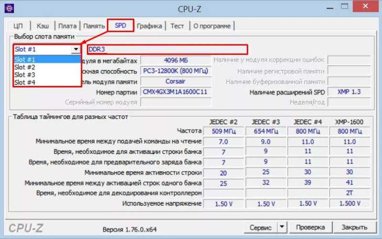
Task: Click the CPU-Z app icon in title bar
Action: pos(9,9)
